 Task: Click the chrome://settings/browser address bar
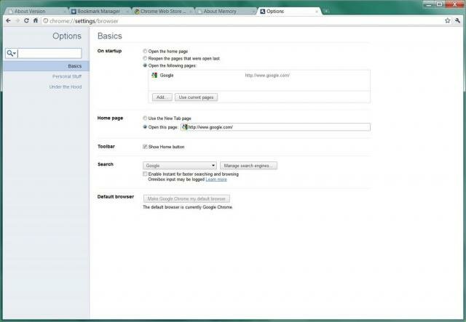[x=242, y=21]
